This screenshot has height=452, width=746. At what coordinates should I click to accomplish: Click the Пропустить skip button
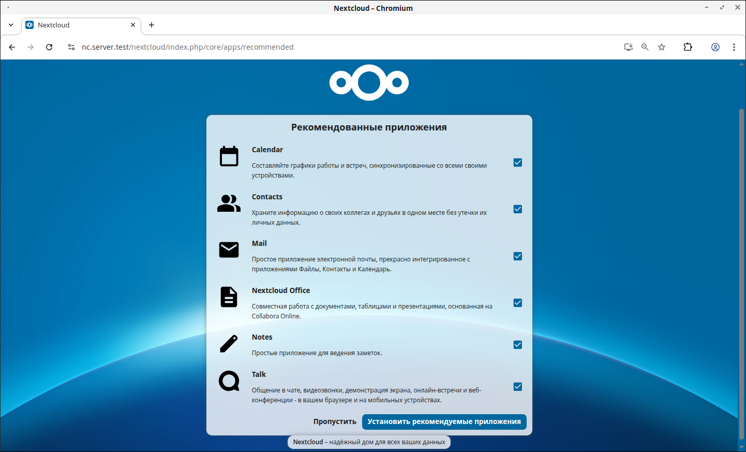(x=335, y=421)
